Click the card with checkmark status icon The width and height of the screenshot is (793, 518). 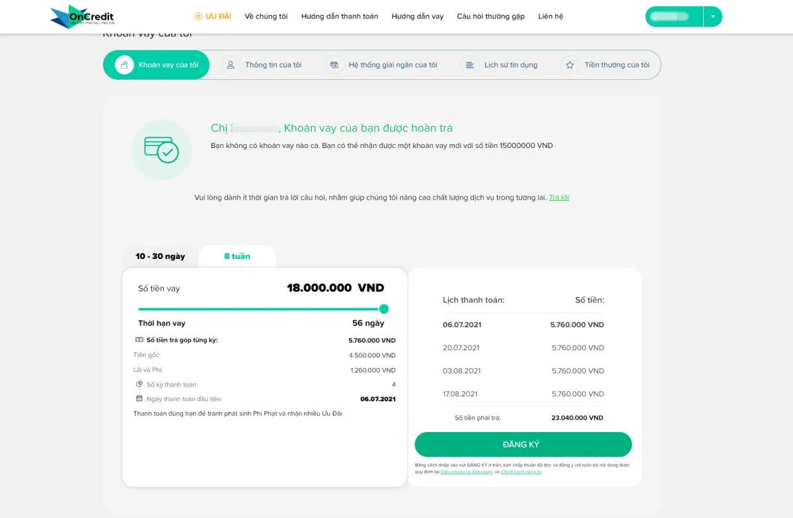click(161, 150)
